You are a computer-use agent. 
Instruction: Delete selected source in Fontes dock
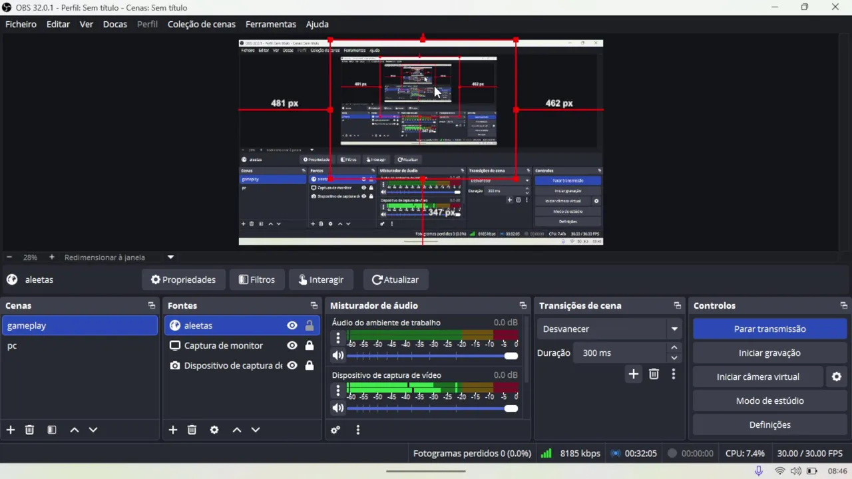click(192, 430)
